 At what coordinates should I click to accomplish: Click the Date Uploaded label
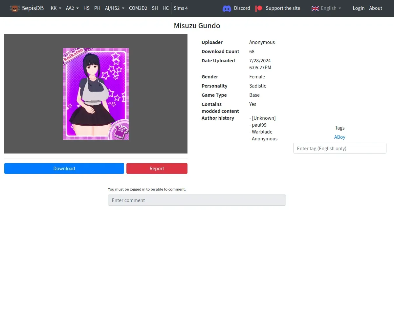coord(218,61)
